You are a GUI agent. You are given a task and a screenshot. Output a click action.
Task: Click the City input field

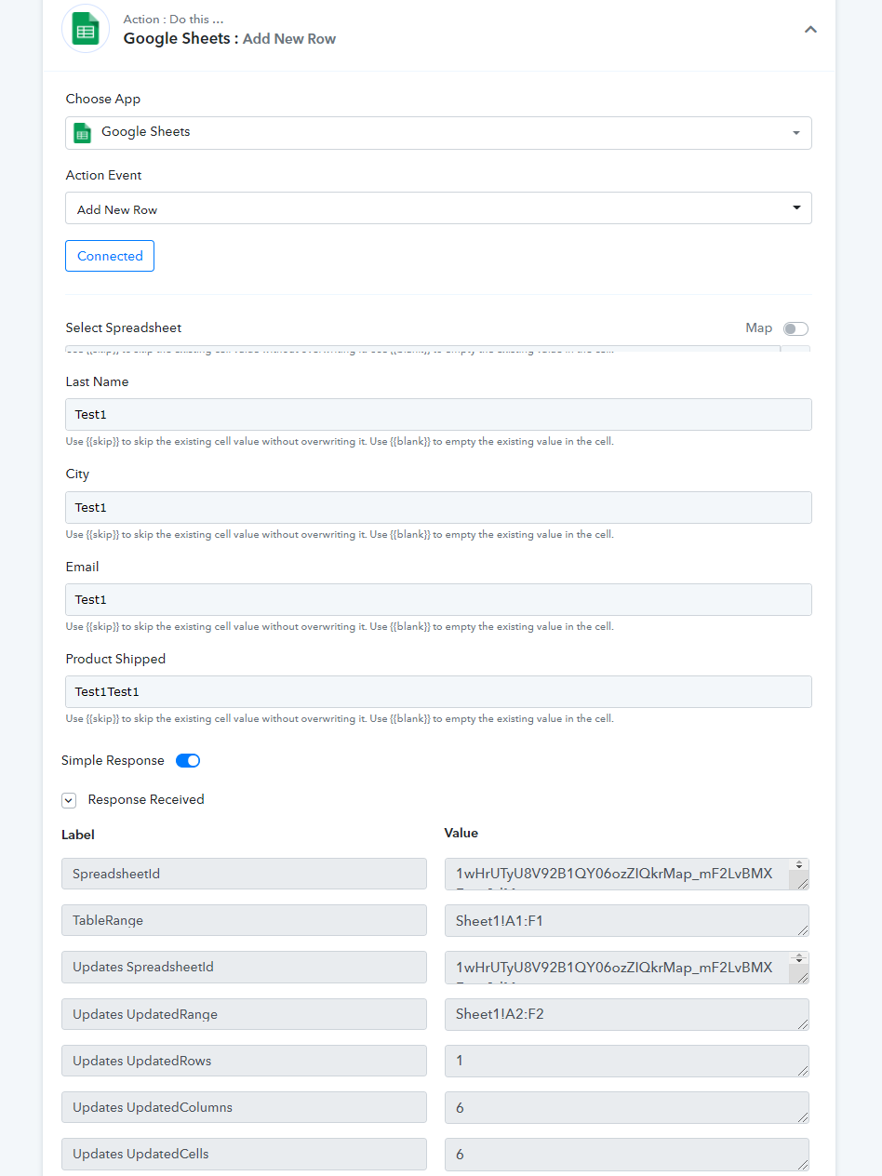click(x=438, y=507)
